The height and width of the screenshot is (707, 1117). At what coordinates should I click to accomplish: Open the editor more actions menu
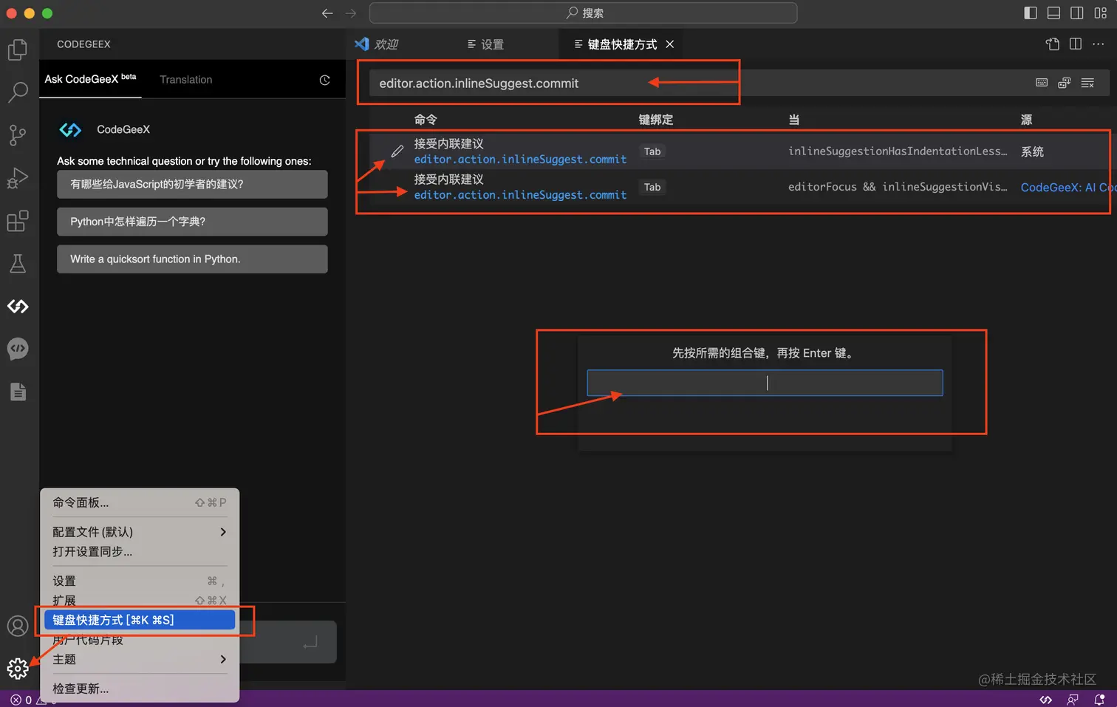pyautogui.click(x=1099, y=44)
